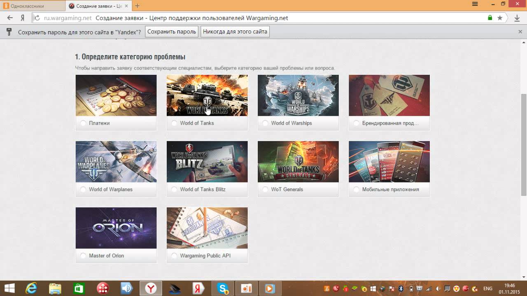
Task: Open the browser hamburger menu
Action: [475, 4]
